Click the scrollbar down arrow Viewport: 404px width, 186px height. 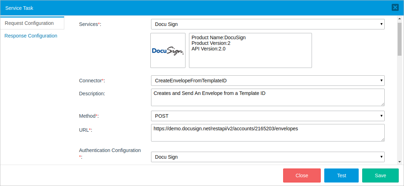399,162
